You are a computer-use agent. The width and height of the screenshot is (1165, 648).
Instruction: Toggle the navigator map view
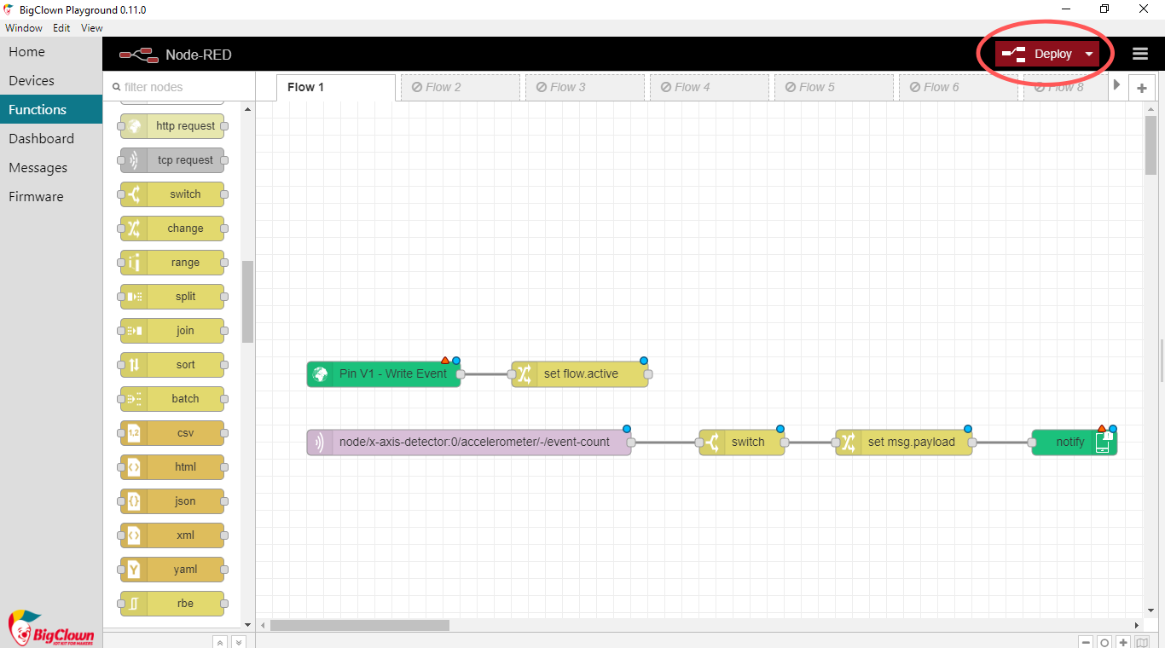click(1144, 642)
